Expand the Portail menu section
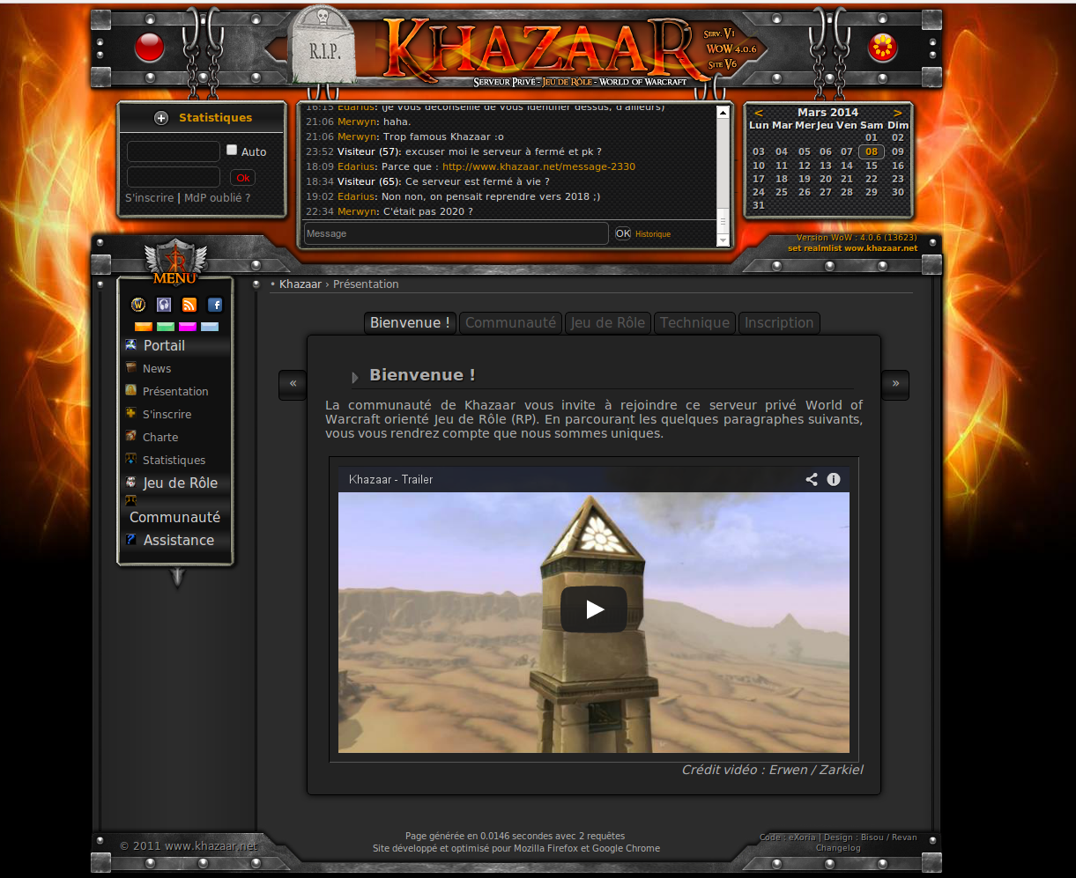Screen dimensions: 1076x878 tap(165, 345)
